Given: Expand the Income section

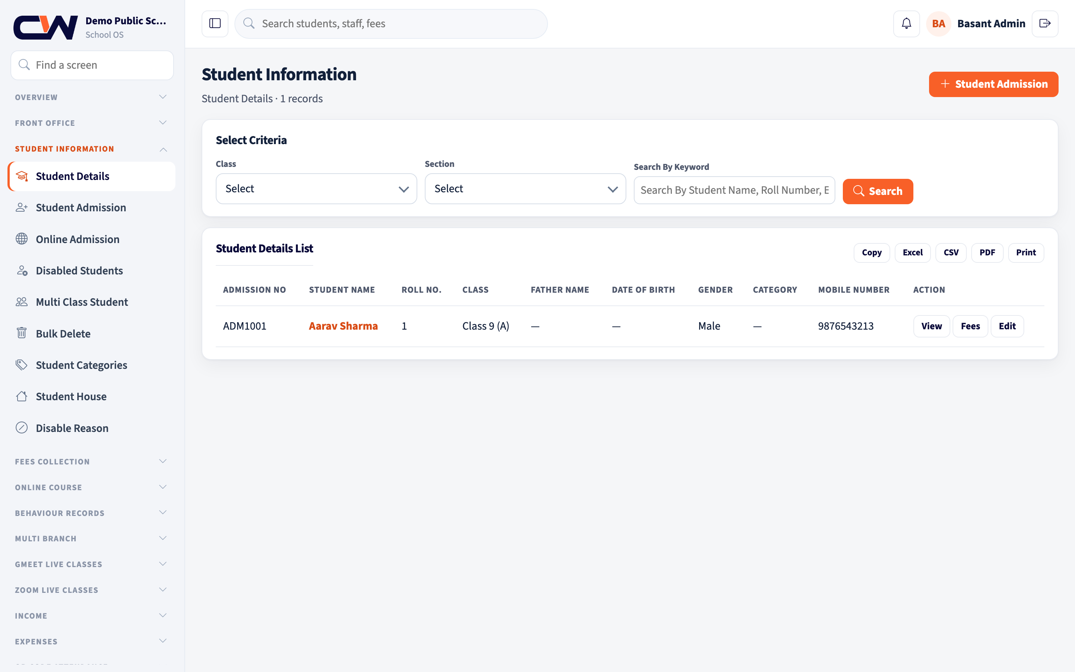Looking at the screenshot, I should tap(92, 616).
